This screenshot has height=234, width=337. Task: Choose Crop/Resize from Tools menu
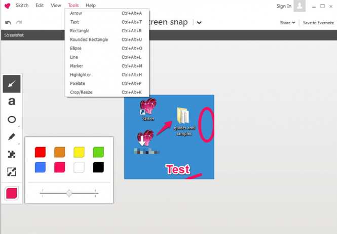tap(107, 92)
